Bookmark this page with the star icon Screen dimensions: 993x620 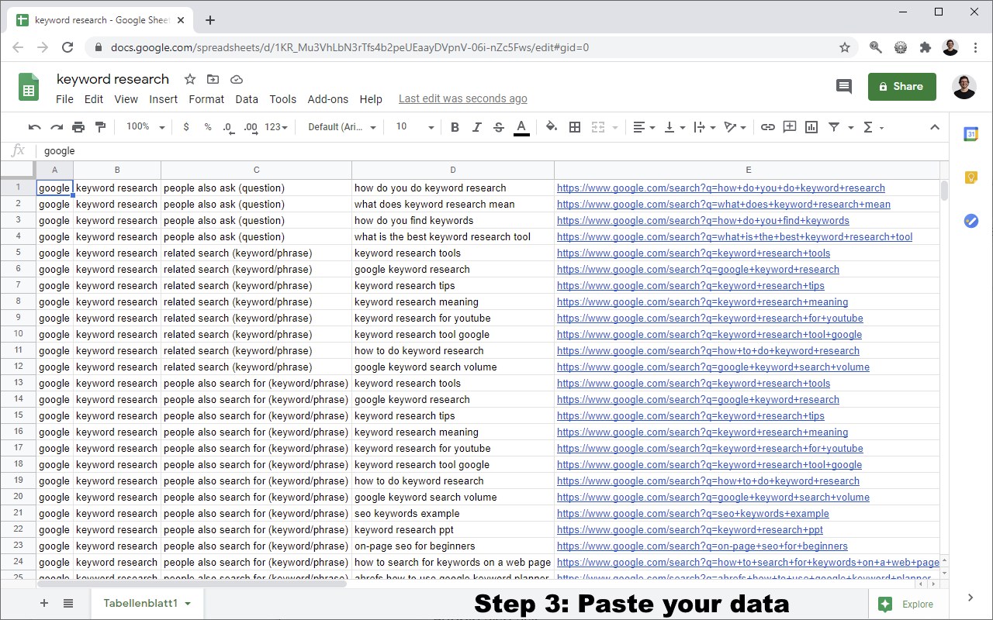845,47
